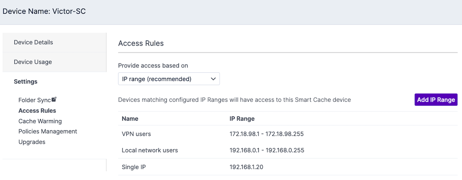Image resolution: width=462 pixels, height=180 pixels.
Task: Open the Cache Warming settings
Action: (40, 121)
